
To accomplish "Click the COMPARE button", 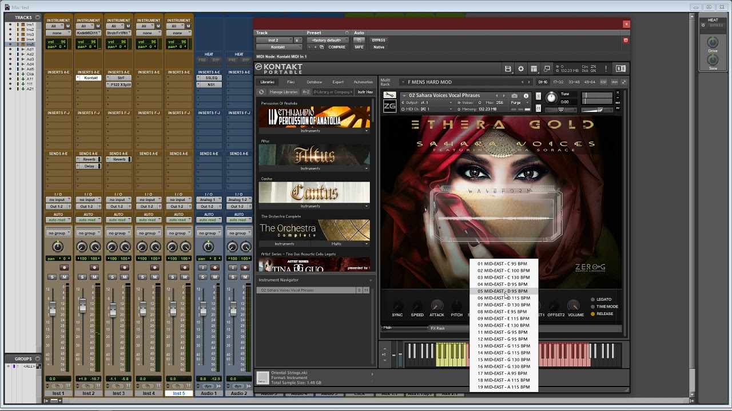I will tap(337, 47).
